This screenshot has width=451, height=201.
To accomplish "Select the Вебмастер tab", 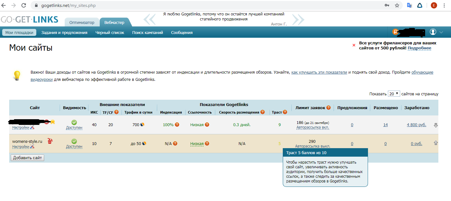I will 114,22.
